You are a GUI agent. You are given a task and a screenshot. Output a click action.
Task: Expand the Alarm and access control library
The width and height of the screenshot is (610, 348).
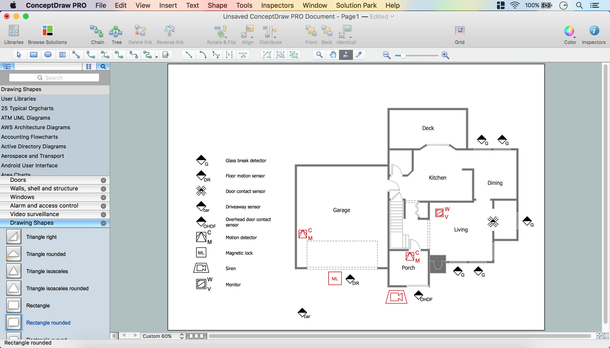point(44,206)
